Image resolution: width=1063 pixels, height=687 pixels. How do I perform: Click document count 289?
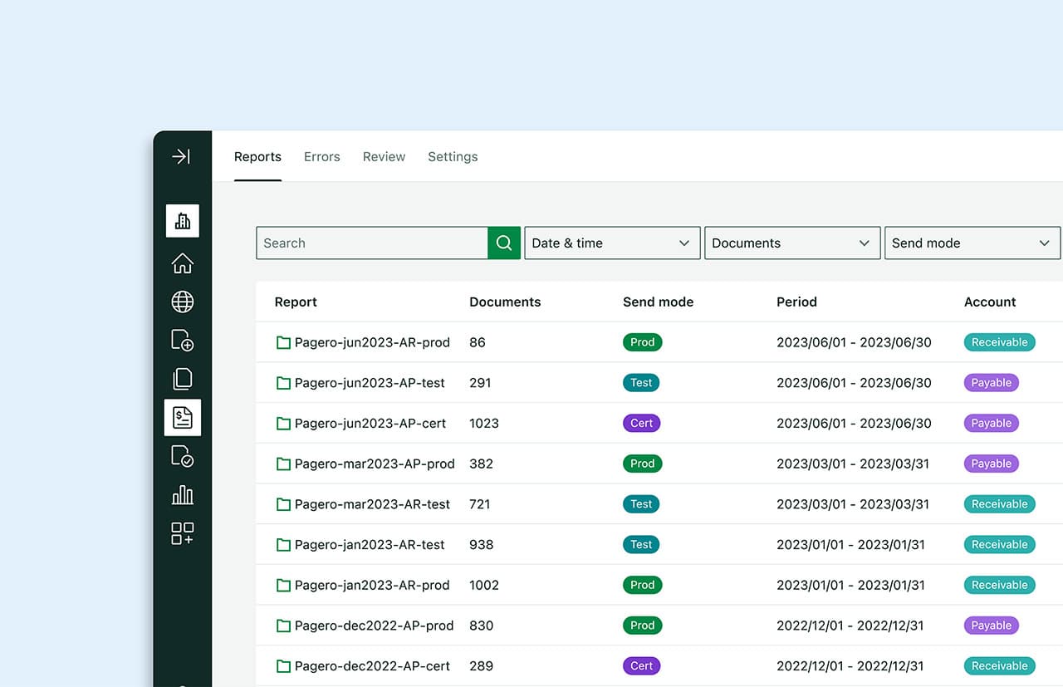(481, 666)
